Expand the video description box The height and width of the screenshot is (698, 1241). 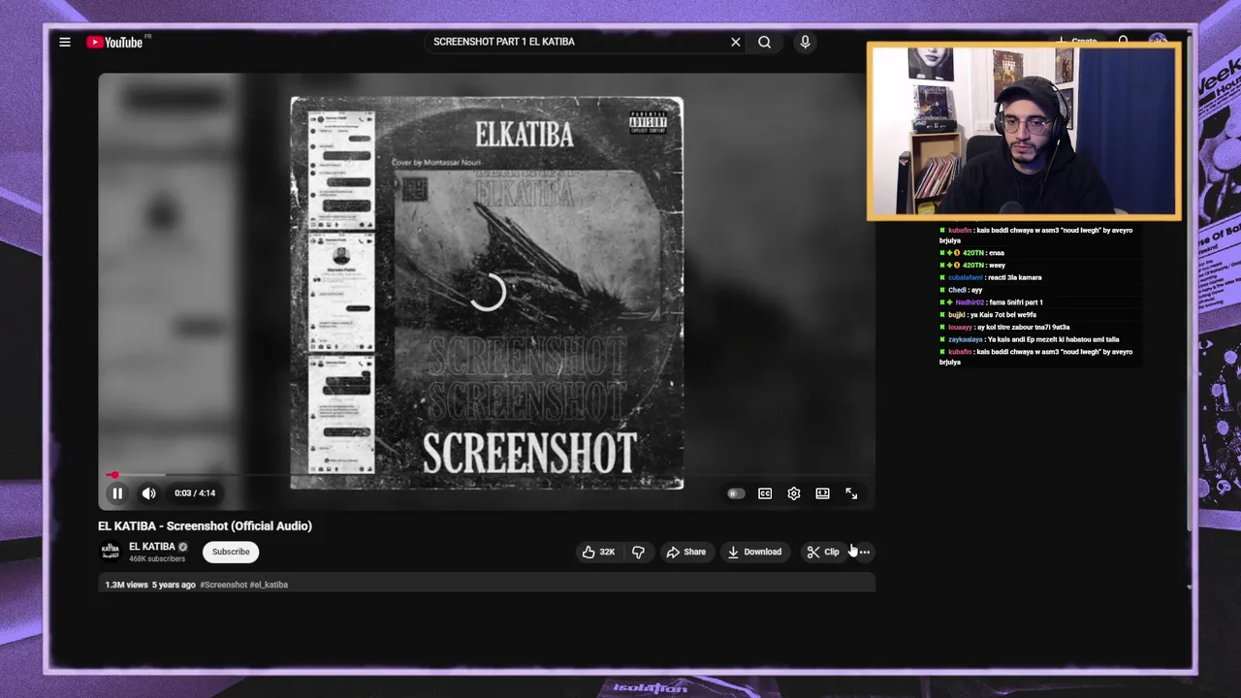tap(486, 585)
